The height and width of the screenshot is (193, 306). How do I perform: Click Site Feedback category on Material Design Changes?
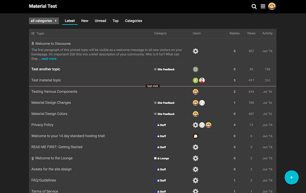[x=165, y=103]
